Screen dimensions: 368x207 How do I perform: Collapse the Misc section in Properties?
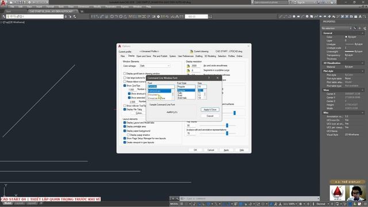[x=362, y=113]
